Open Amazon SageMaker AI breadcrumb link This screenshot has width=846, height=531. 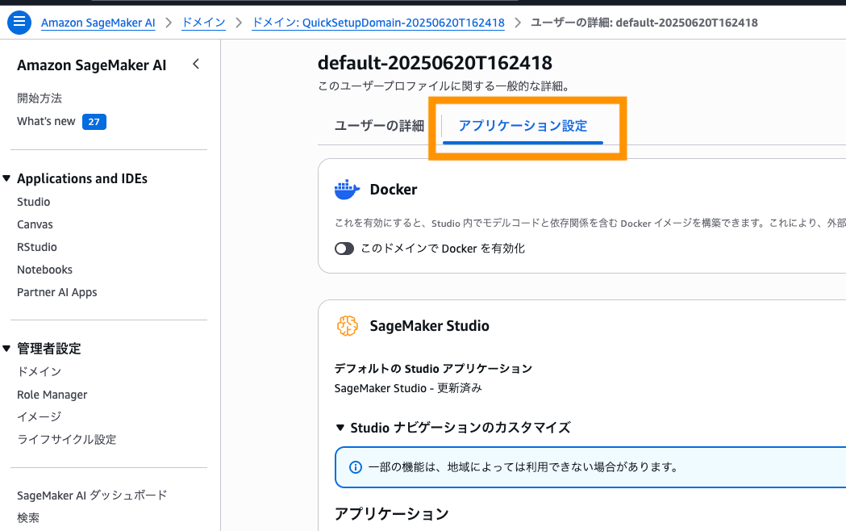[98, 23]
